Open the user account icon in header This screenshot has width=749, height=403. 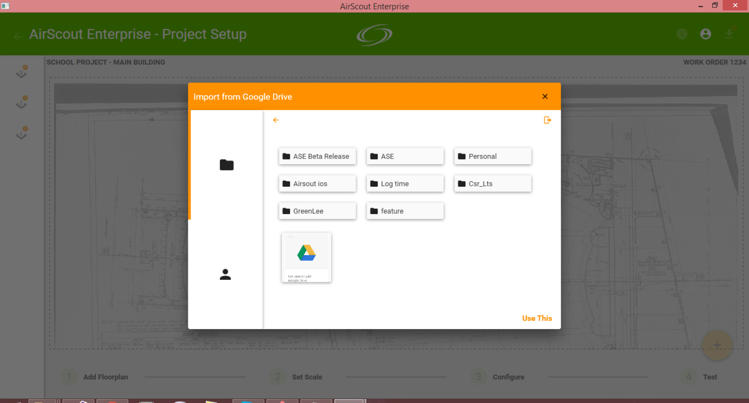[x=705, y=34]
